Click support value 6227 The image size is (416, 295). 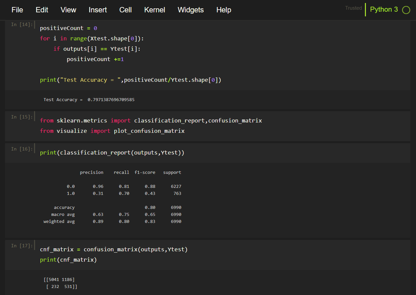tap(176, 186)
